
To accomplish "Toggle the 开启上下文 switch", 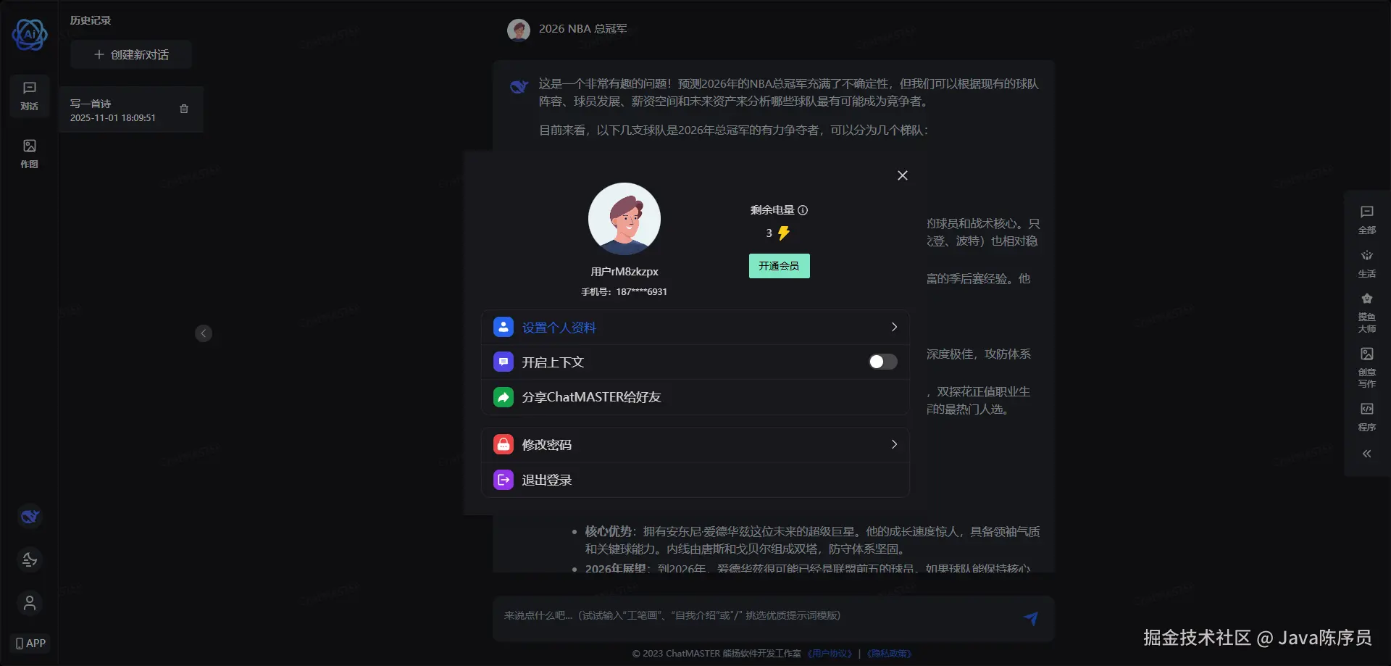I will 883,362.
